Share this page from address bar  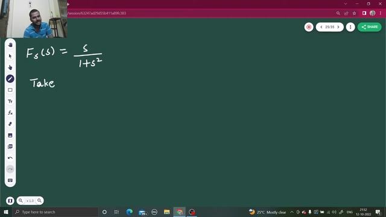(x=346, y=13)
